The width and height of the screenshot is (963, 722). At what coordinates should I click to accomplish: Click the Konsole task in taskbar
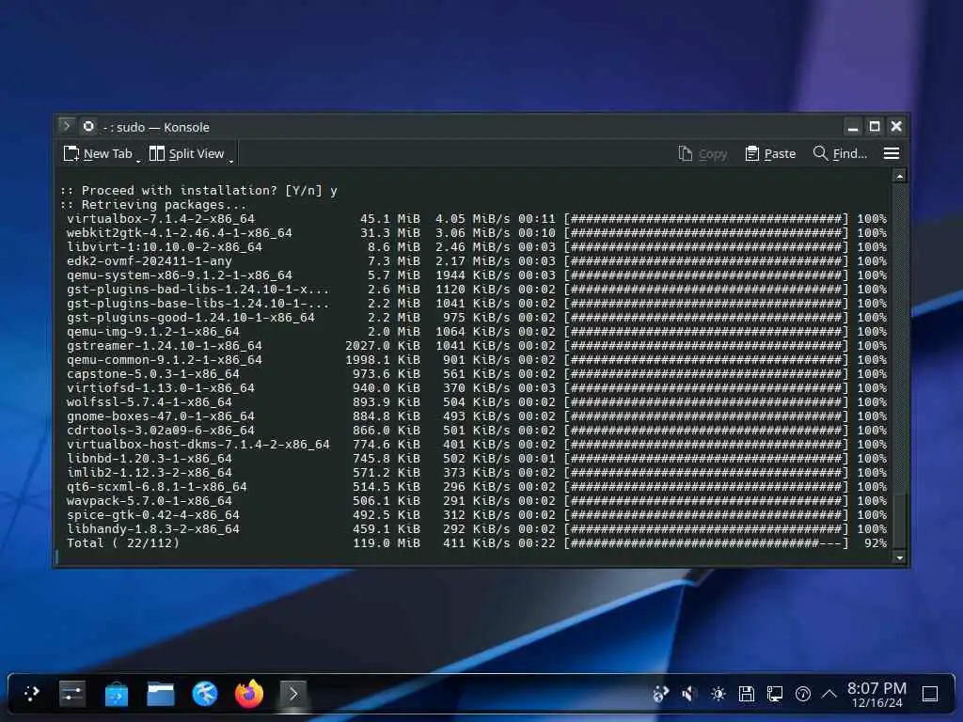(293, 694)
